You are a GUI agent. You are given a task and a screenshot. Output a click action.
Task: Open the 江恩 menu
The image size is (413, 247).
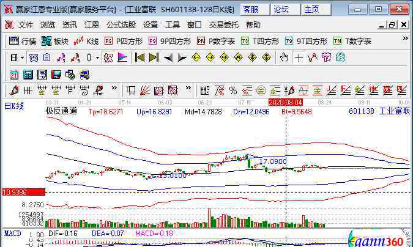(x=92, y=25)
